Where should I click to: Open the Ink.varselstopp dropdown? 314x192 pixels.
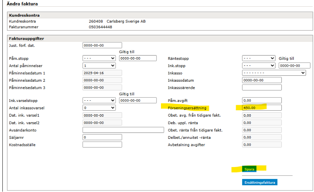click(99, 100)
